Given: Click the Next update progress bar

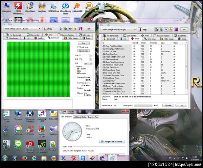Looking at the screenshot, I should [x=143, y=106].
